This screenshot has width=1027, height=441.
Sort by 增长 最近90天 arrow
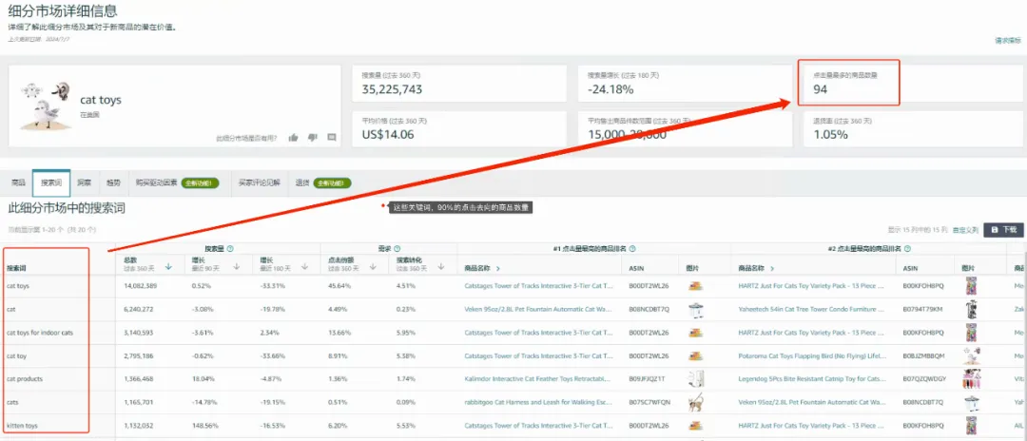tap(237, 266)
